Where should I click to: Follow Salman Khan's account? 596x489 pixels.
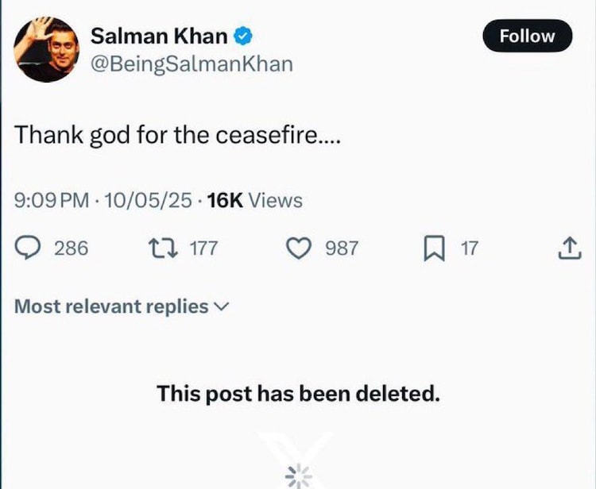click(x=528, y=37)
